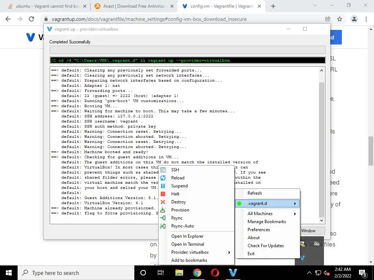Click the red Halt square icon

[x=163, y=194]
